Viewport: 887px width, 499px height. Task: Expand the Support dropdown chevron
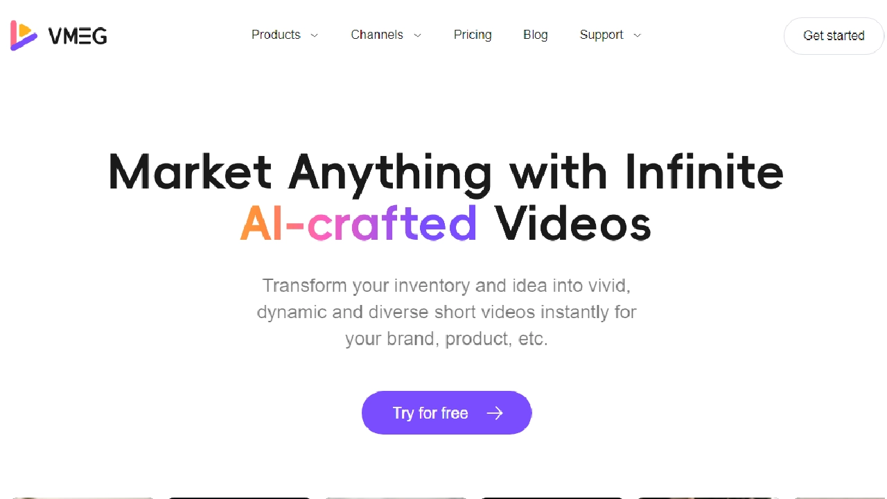(638, 35)
